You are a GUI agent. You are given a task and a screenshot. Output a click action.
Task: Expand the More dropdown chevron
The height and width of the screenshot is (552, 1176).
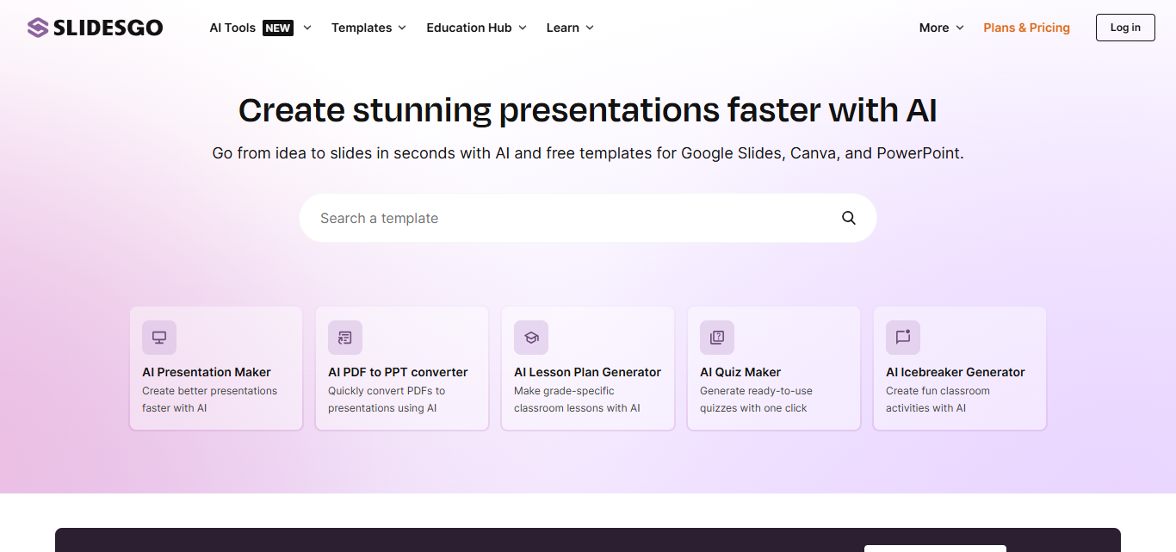point(960,28)
